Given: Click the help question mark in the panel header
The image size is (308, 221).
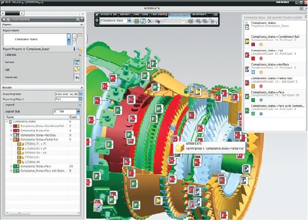Looking at the screenshot, I should pyautogui.click(x=82, y=19).
